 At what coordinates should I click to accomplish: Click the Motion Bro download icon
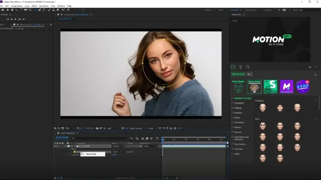coord(315,74)
